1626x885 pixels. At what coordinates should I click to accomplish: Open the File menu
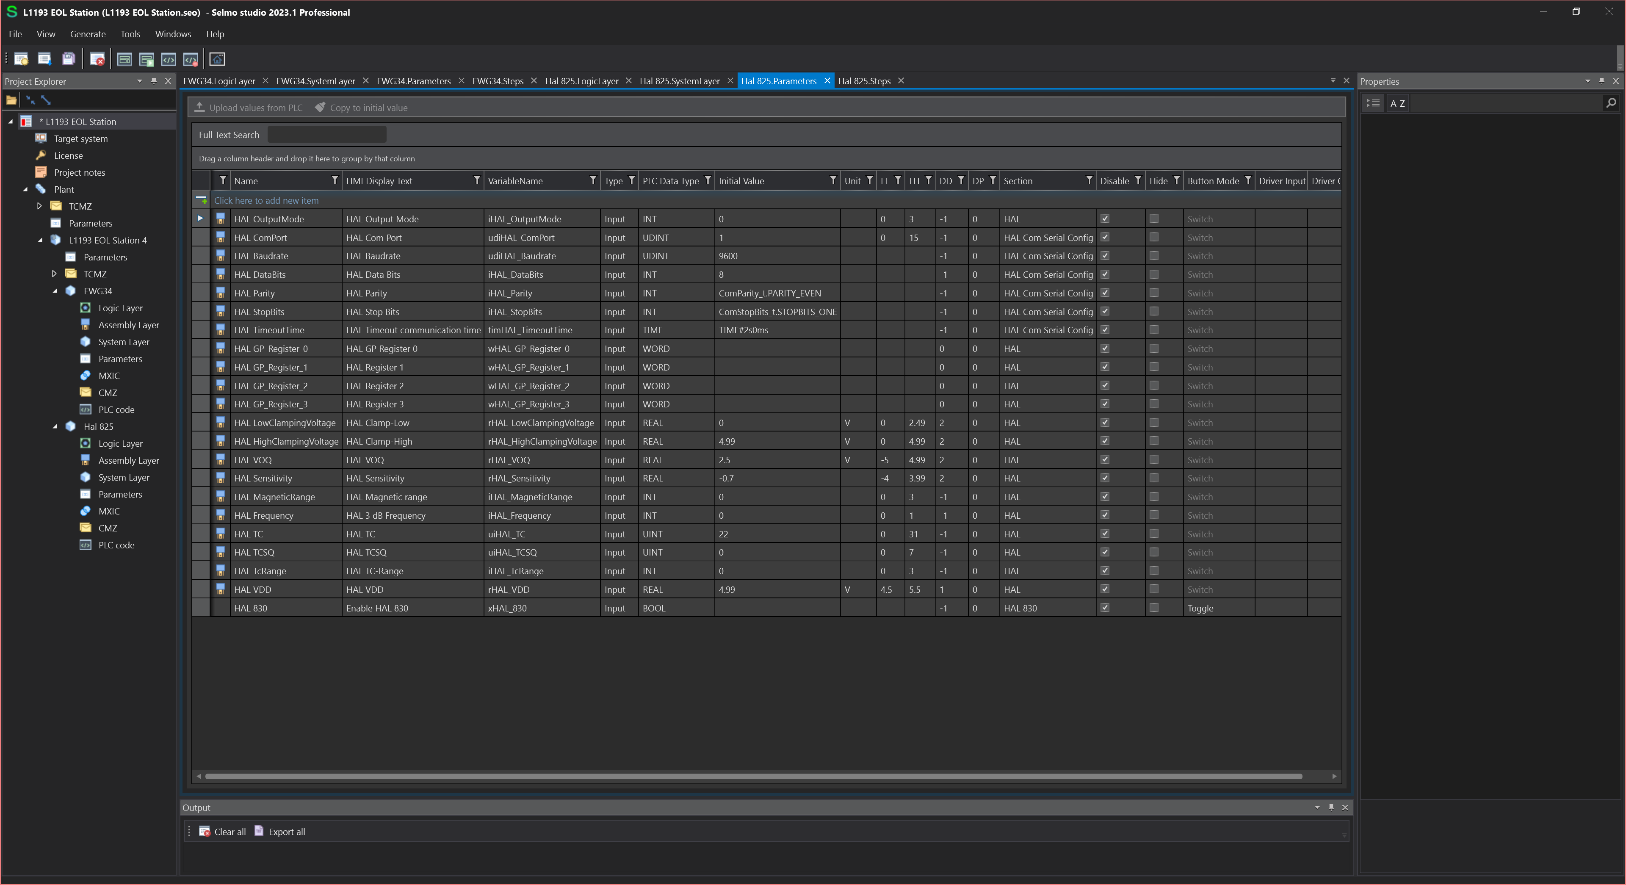pos(15,34)
